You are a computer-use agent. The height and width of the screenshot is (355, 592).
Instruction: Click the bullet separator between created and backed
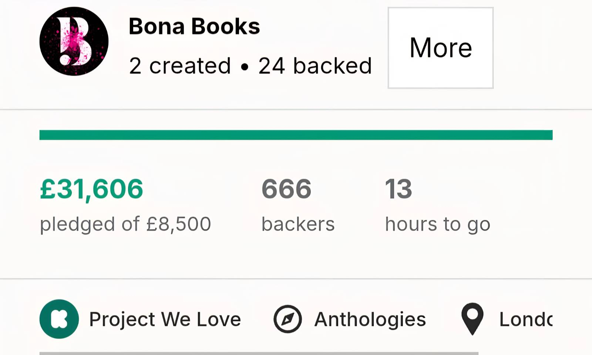[244, 67]
